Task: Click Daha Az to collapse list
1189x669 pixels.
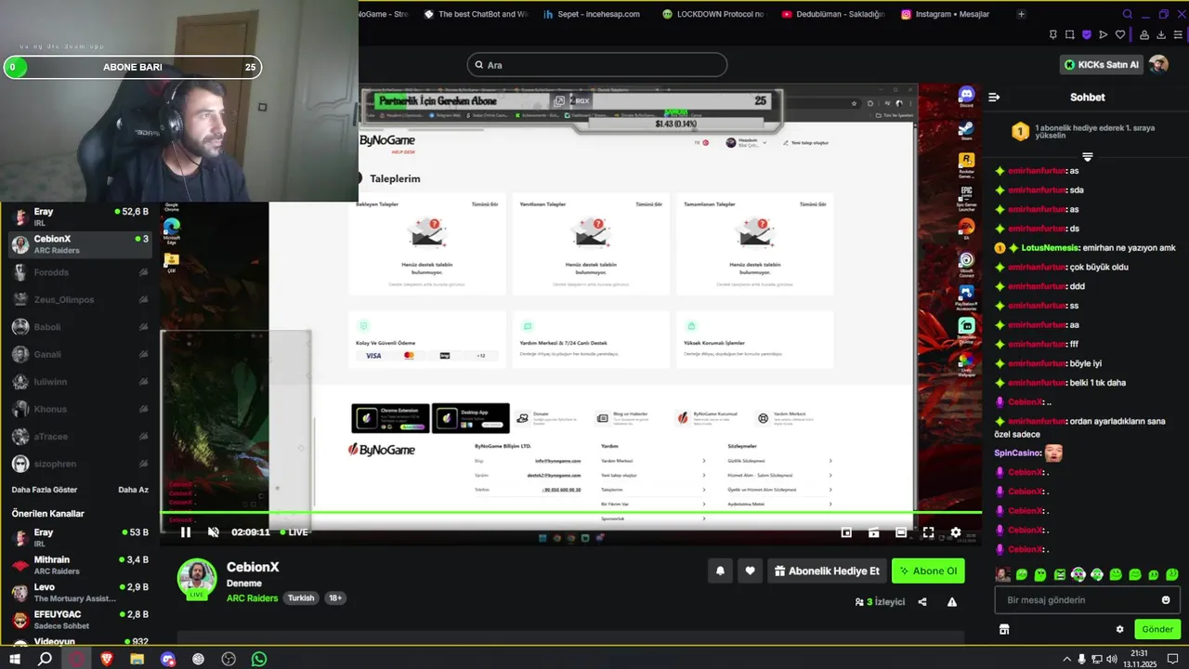Action: tap(133, 490)
